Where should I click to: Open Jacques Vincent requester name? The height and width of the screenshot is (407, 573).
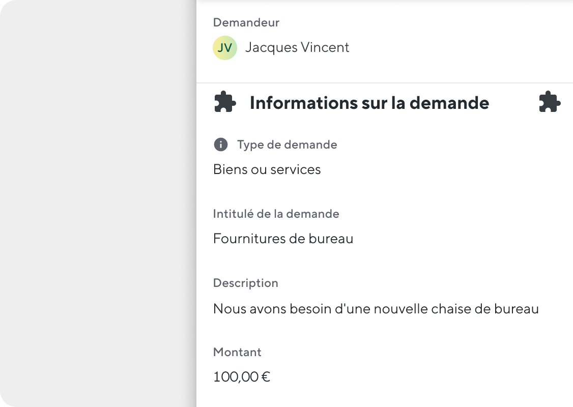[297, 47]
